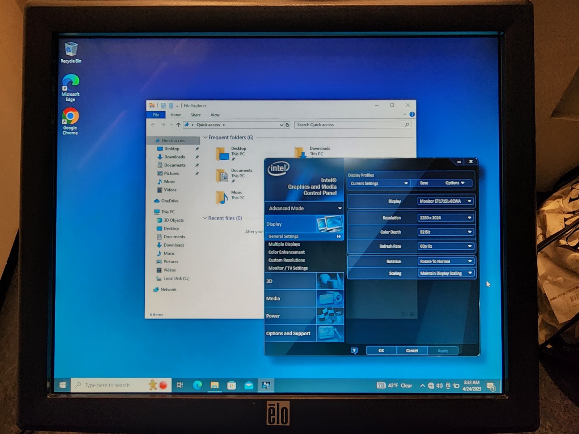Go back in File Explorer

coord(153,125)
